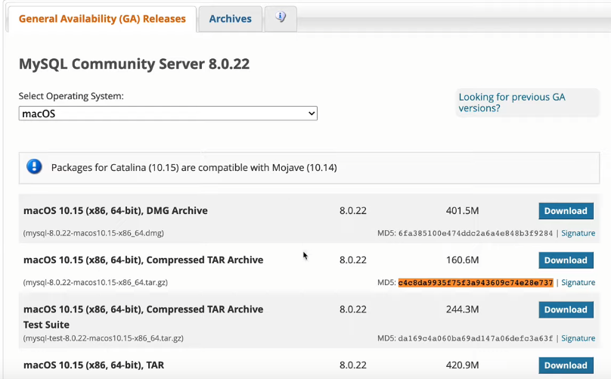Click MD5 hash 6fa385100e474ddc2a6a4e848b3f9284
The width and height of the screenshot is (611, 379).
tap(476, 233)
